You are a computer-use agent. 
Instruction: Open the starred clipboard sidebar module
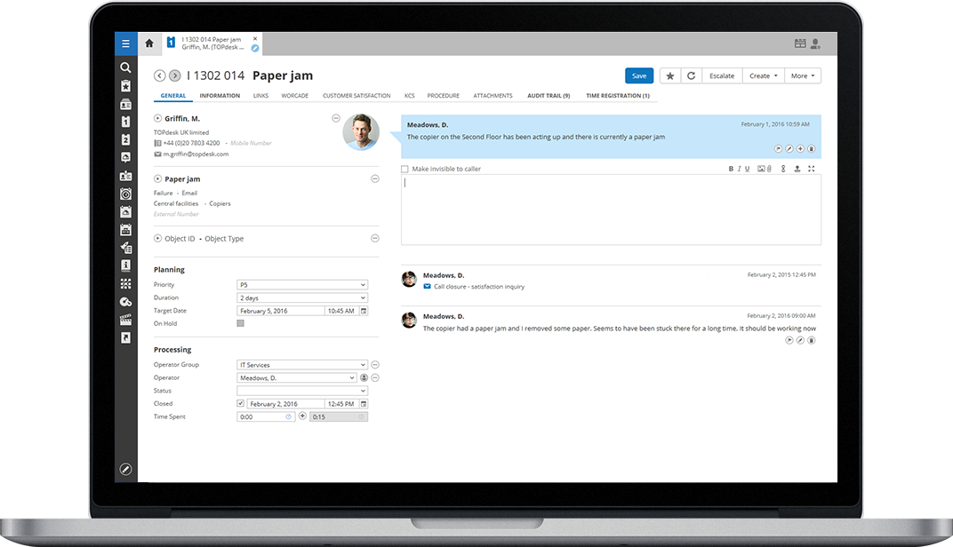coord(126,85)
